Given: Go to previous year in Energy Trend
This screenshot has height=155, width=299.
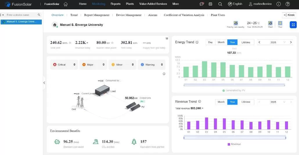Looking at the screenshot, I should click(259, 42).
